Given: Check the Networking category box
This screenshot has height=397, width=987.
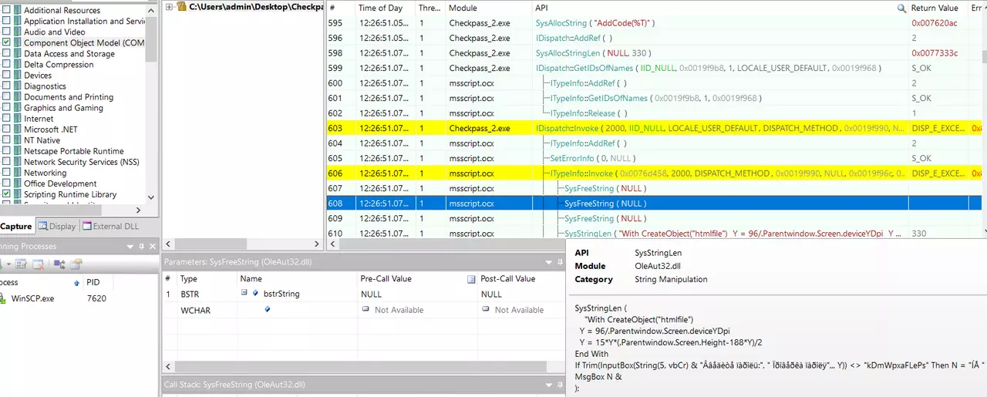Looking at the screenshot, I should tap(7, 173).
